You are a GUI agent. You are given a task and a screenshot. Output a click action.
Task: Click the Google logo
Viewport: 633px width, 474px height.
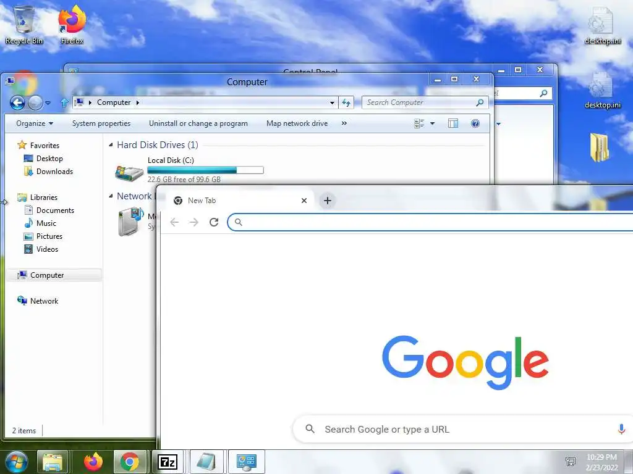tap(465, 362)
